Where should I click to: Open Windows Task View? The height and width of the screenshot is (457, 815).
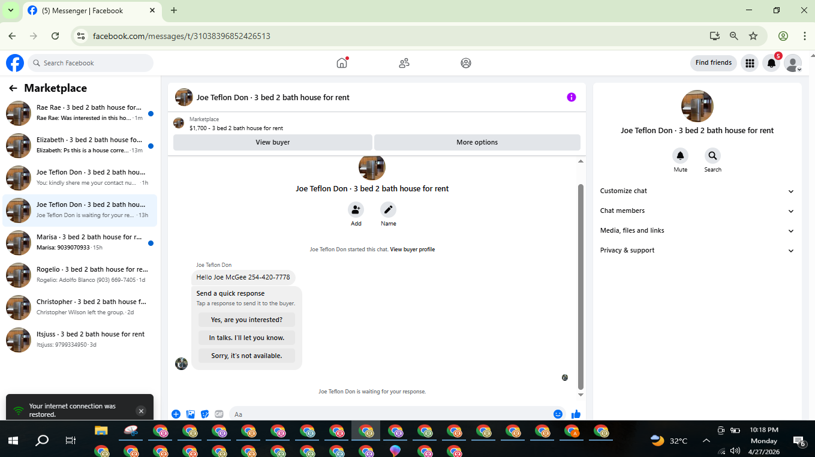[x=71, y=441]
